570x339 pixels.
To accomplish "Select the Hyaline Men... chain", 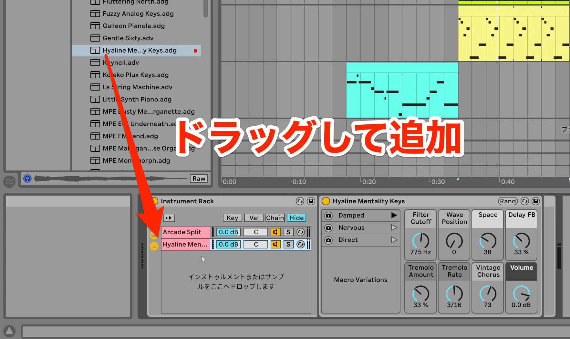I will 186,244.
